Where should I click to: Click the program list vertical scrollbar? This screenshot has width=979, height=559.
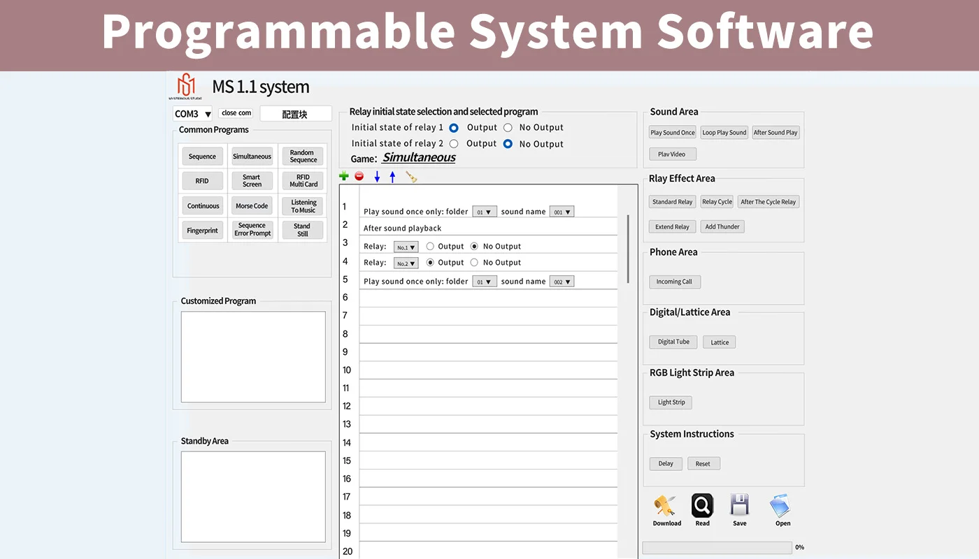627,249
